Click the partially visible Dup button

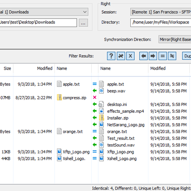pyautogui.click(x=187, y=56)
